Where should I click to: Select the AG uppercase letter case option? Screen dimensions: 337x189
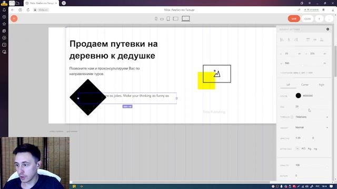(x=303, y=149)
